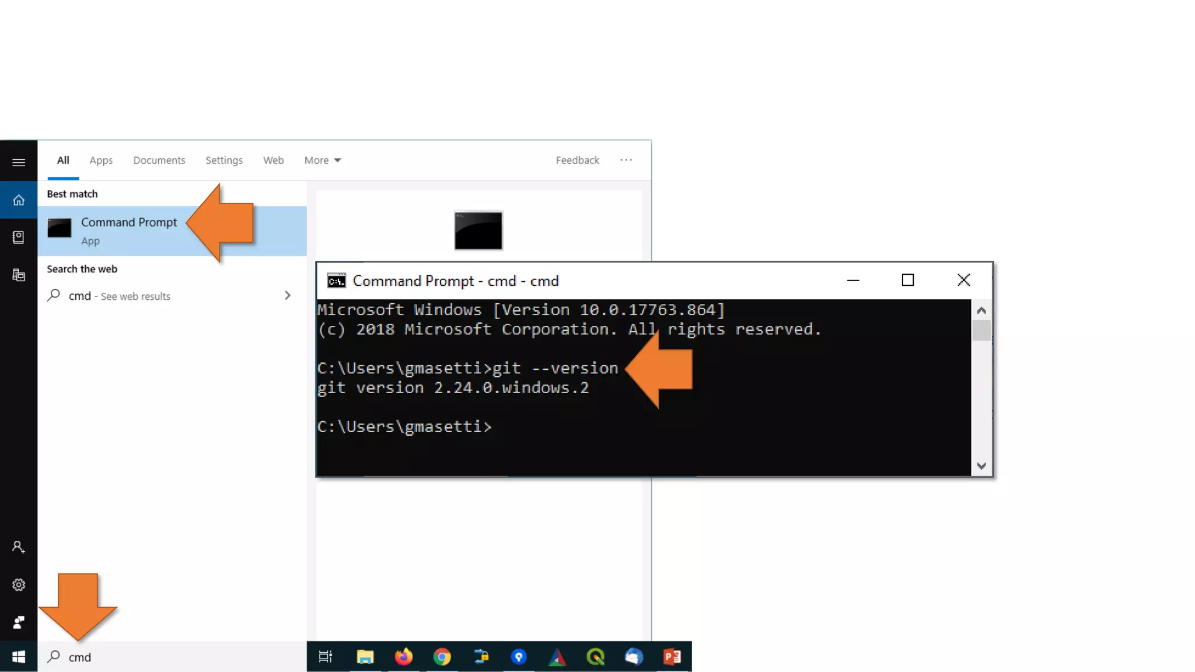Expand cmd web results chevron
The width and height of the screenshot is (1195, 672).
click(x=287, y=296)
